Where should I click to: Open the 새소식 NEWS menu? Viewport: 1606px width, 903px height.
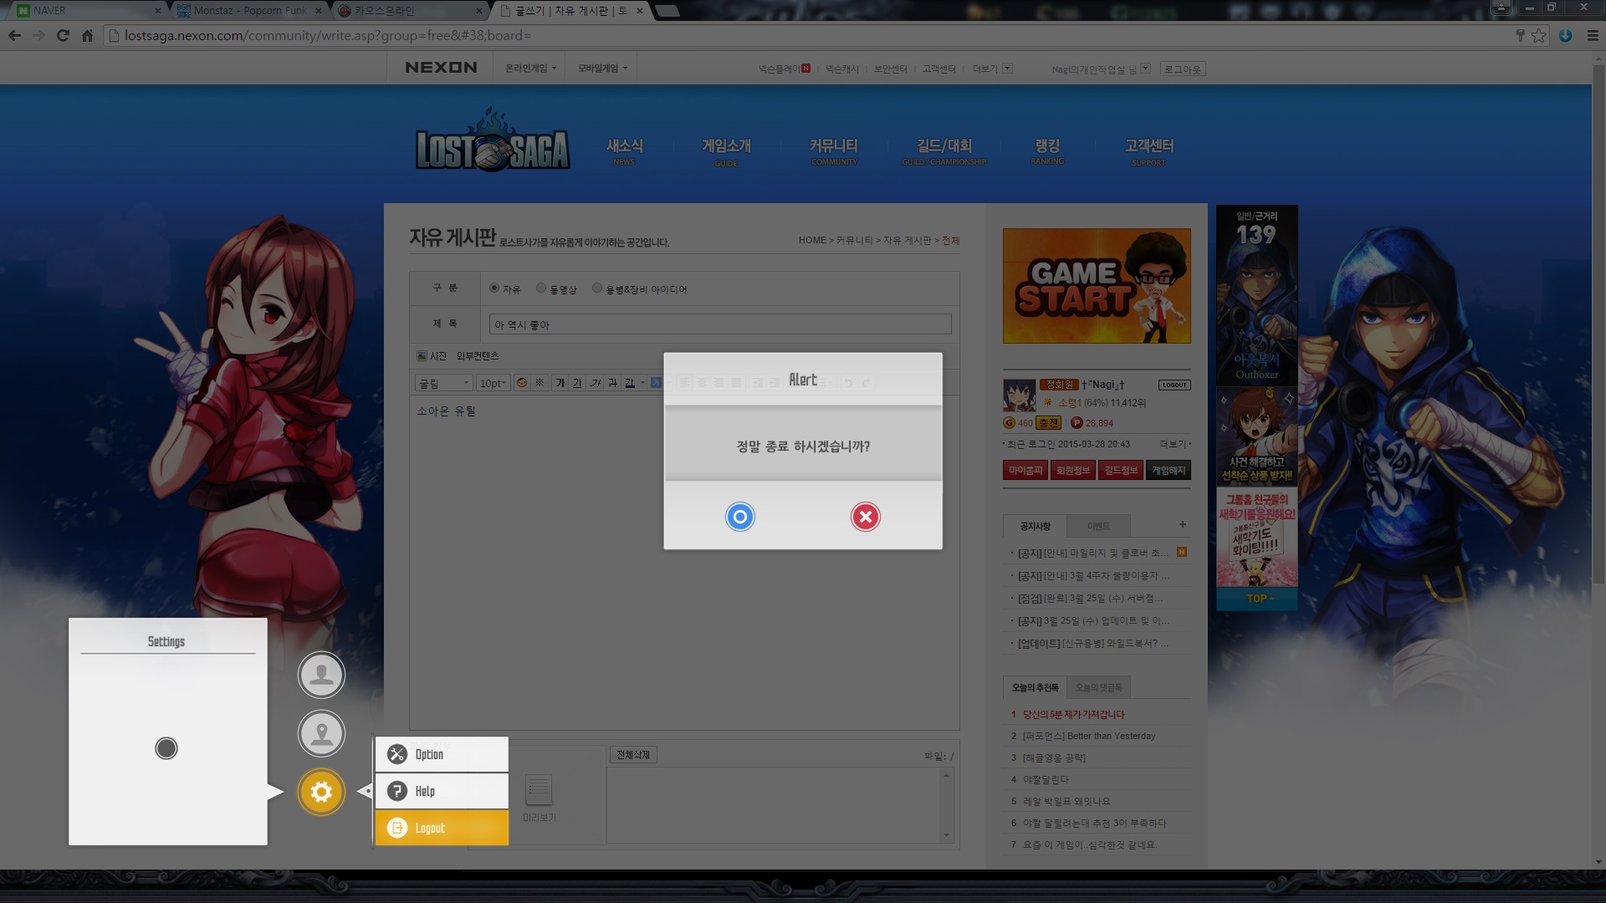(x=625, y=150)
